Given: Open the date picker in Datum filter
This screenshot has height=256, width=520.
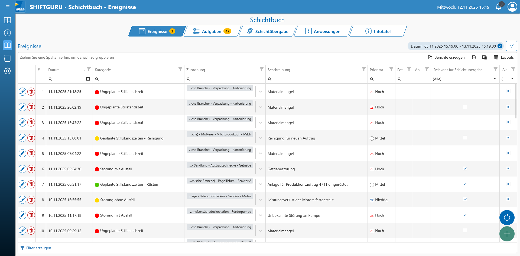Looking at the screenshot, I should coord(88,79).
